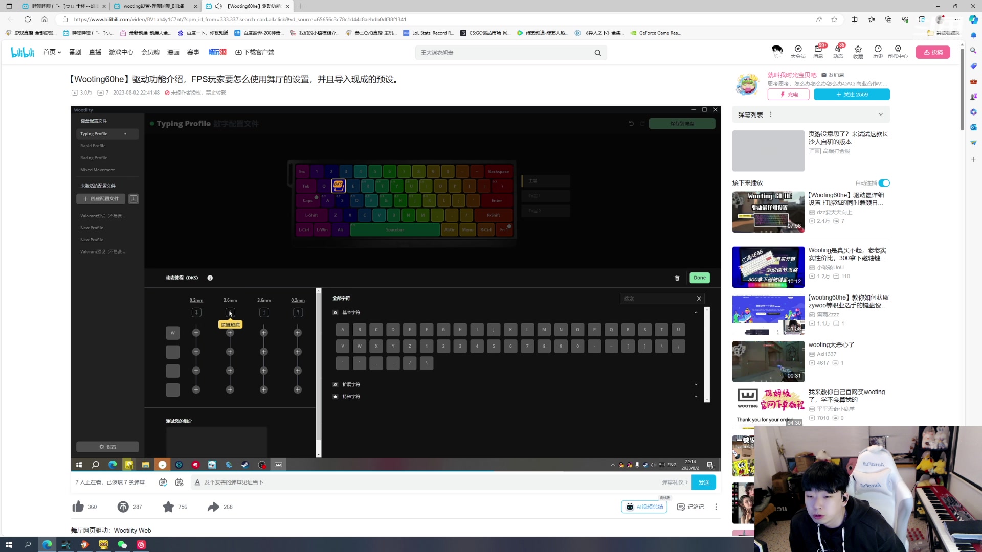Add video to favorites star icon
The height and width of the screenshot is (552, 982).
(168, 507)
